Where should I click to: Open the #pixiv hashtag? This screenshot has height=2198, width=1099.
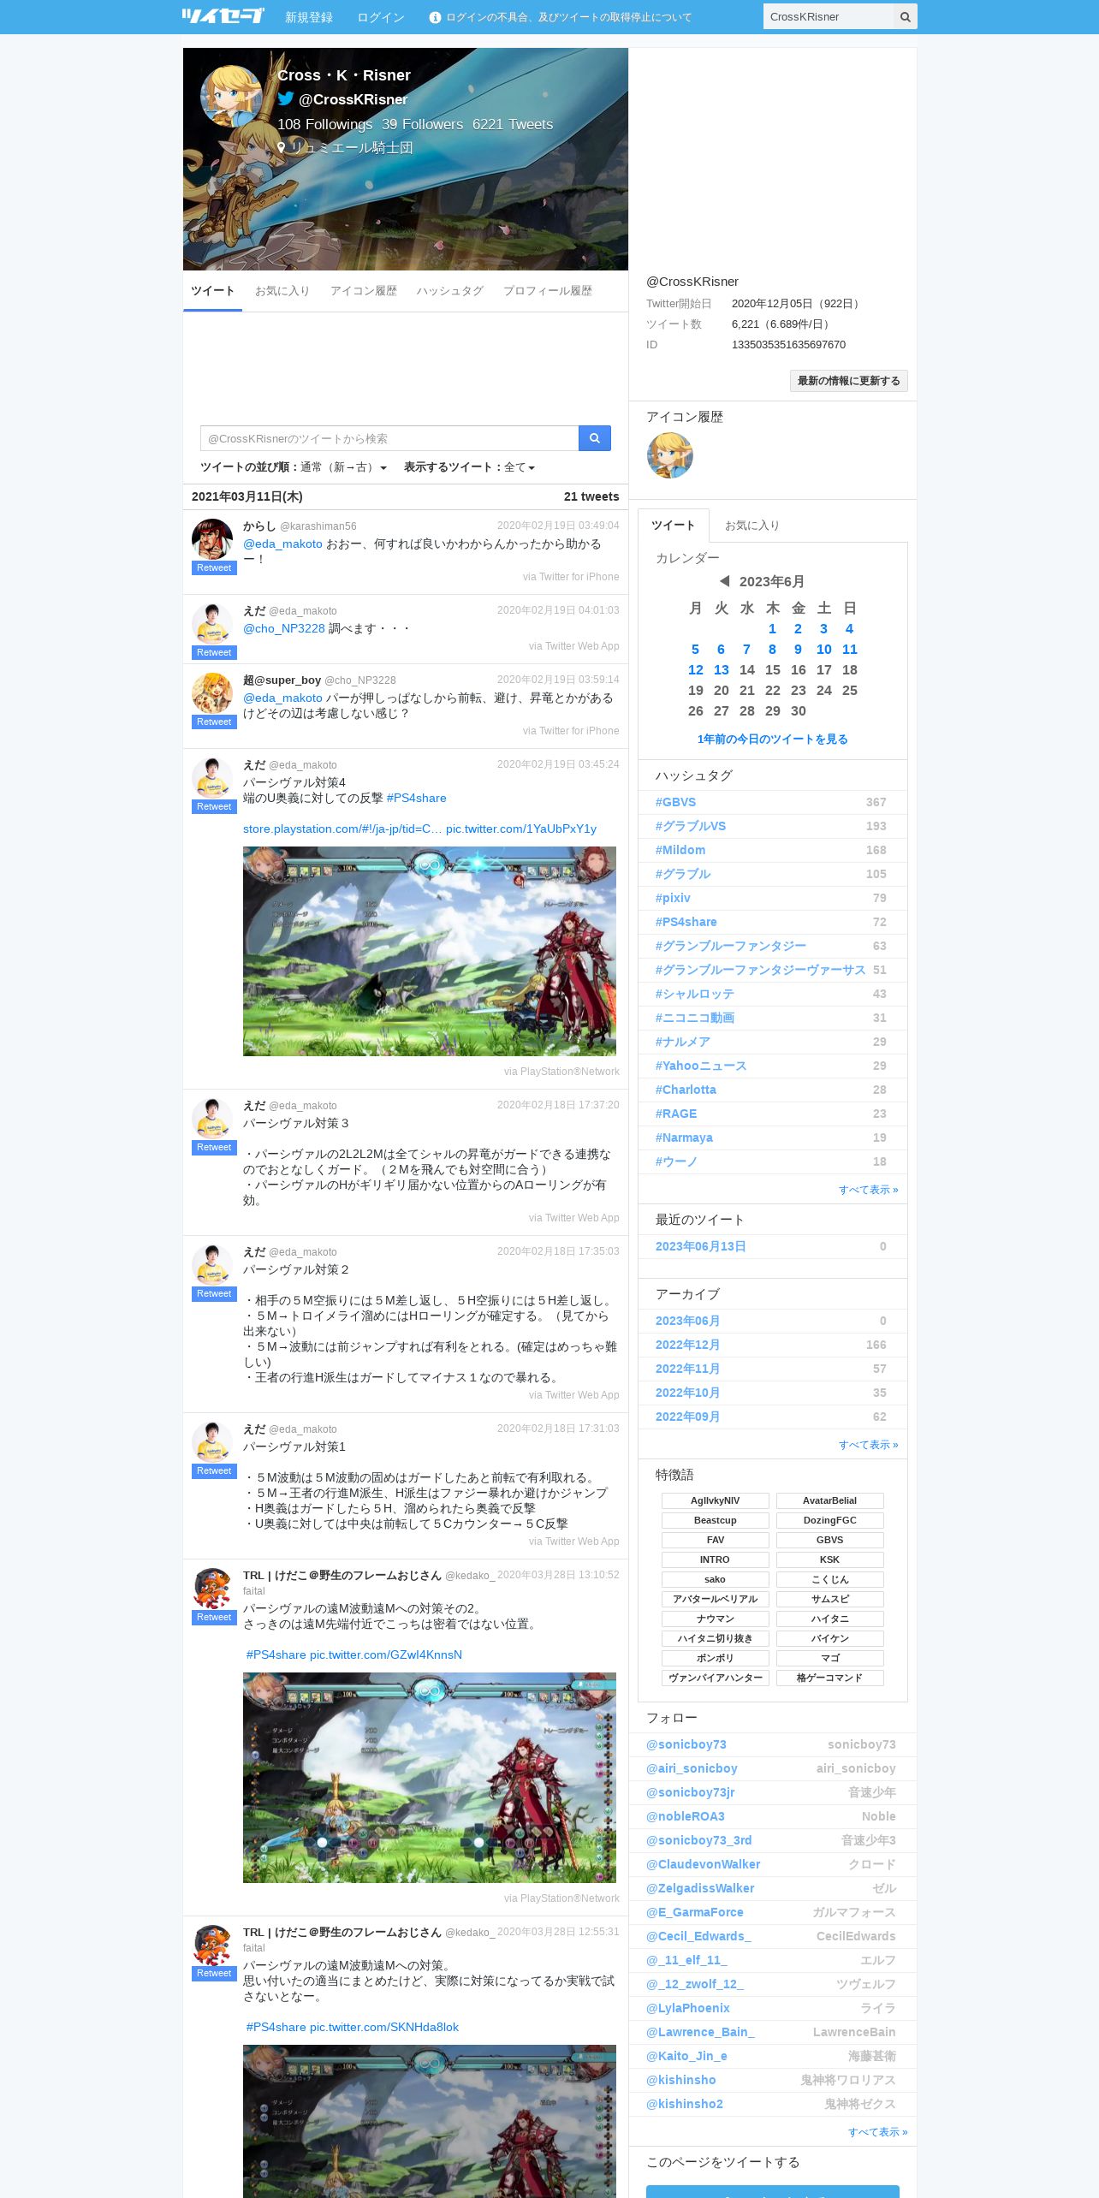[673, 898]
